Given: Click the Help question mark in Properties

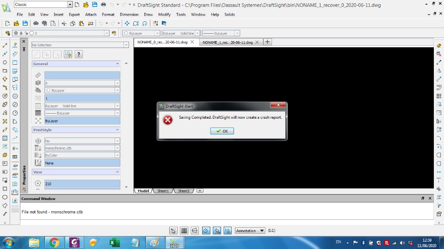Looking at the screenshot, I should click(x=79, y=54).
